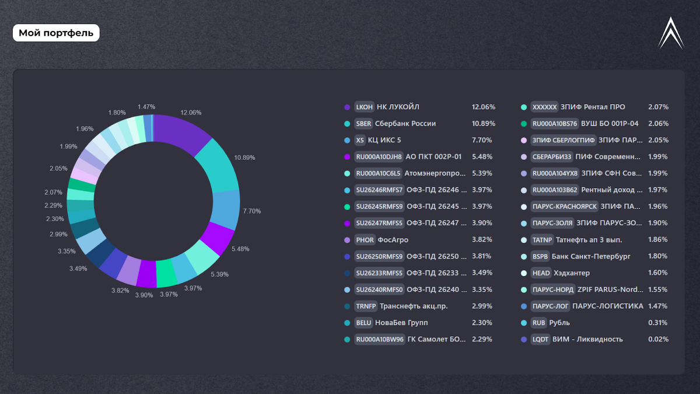Click the SU26240RMFS0 ticker badge
The width and height of the screenshot is (700, 394).
click(x=379, y=290)
